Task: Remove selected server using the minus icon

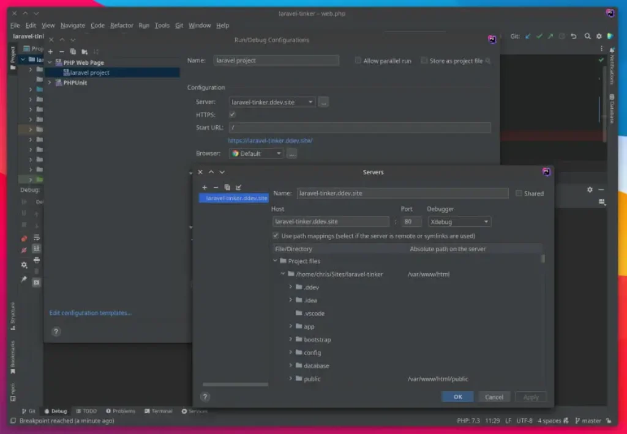Action: coord(215,187)
